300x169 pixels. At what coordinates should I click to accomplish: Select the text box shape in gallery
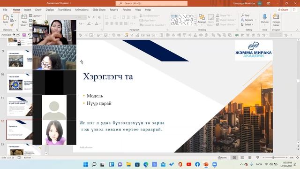[173, 16]
